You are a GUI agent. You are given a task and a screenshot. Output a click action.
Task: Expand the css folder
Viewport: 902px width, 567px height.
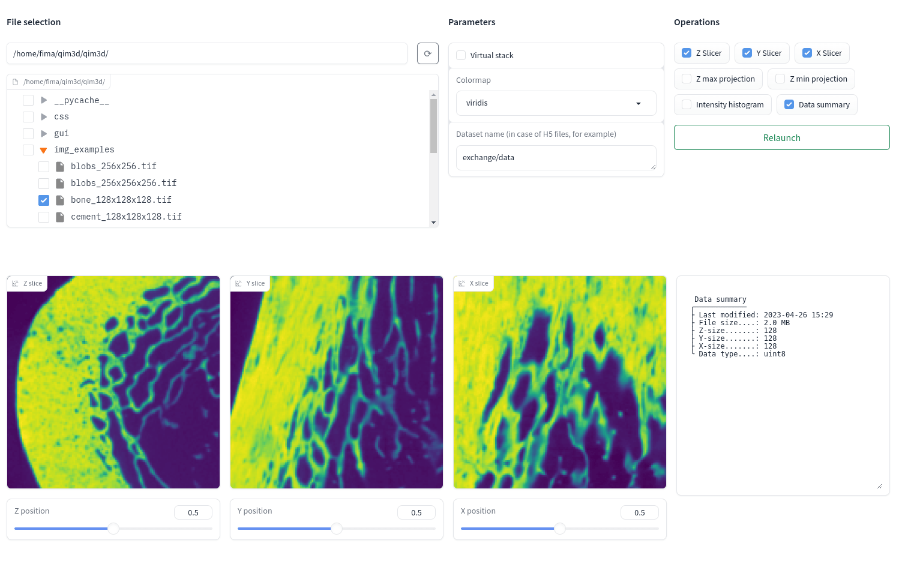pos(44,116)
